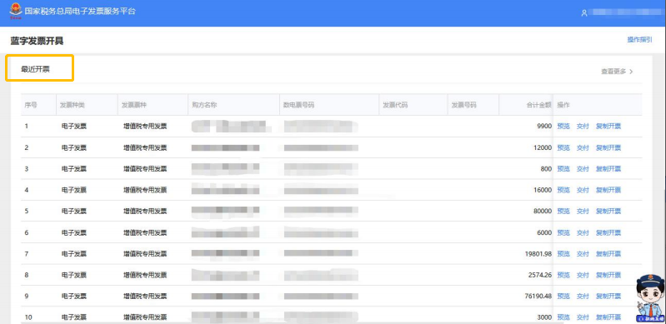Click the 发票代码 column header

[395, 105]
